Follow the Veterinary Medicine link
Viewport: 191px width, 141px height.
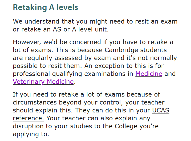tap(43, 82)
